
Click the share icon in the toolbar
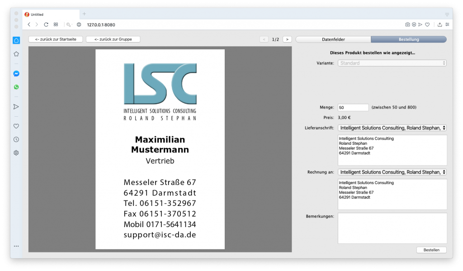[439, 24]
